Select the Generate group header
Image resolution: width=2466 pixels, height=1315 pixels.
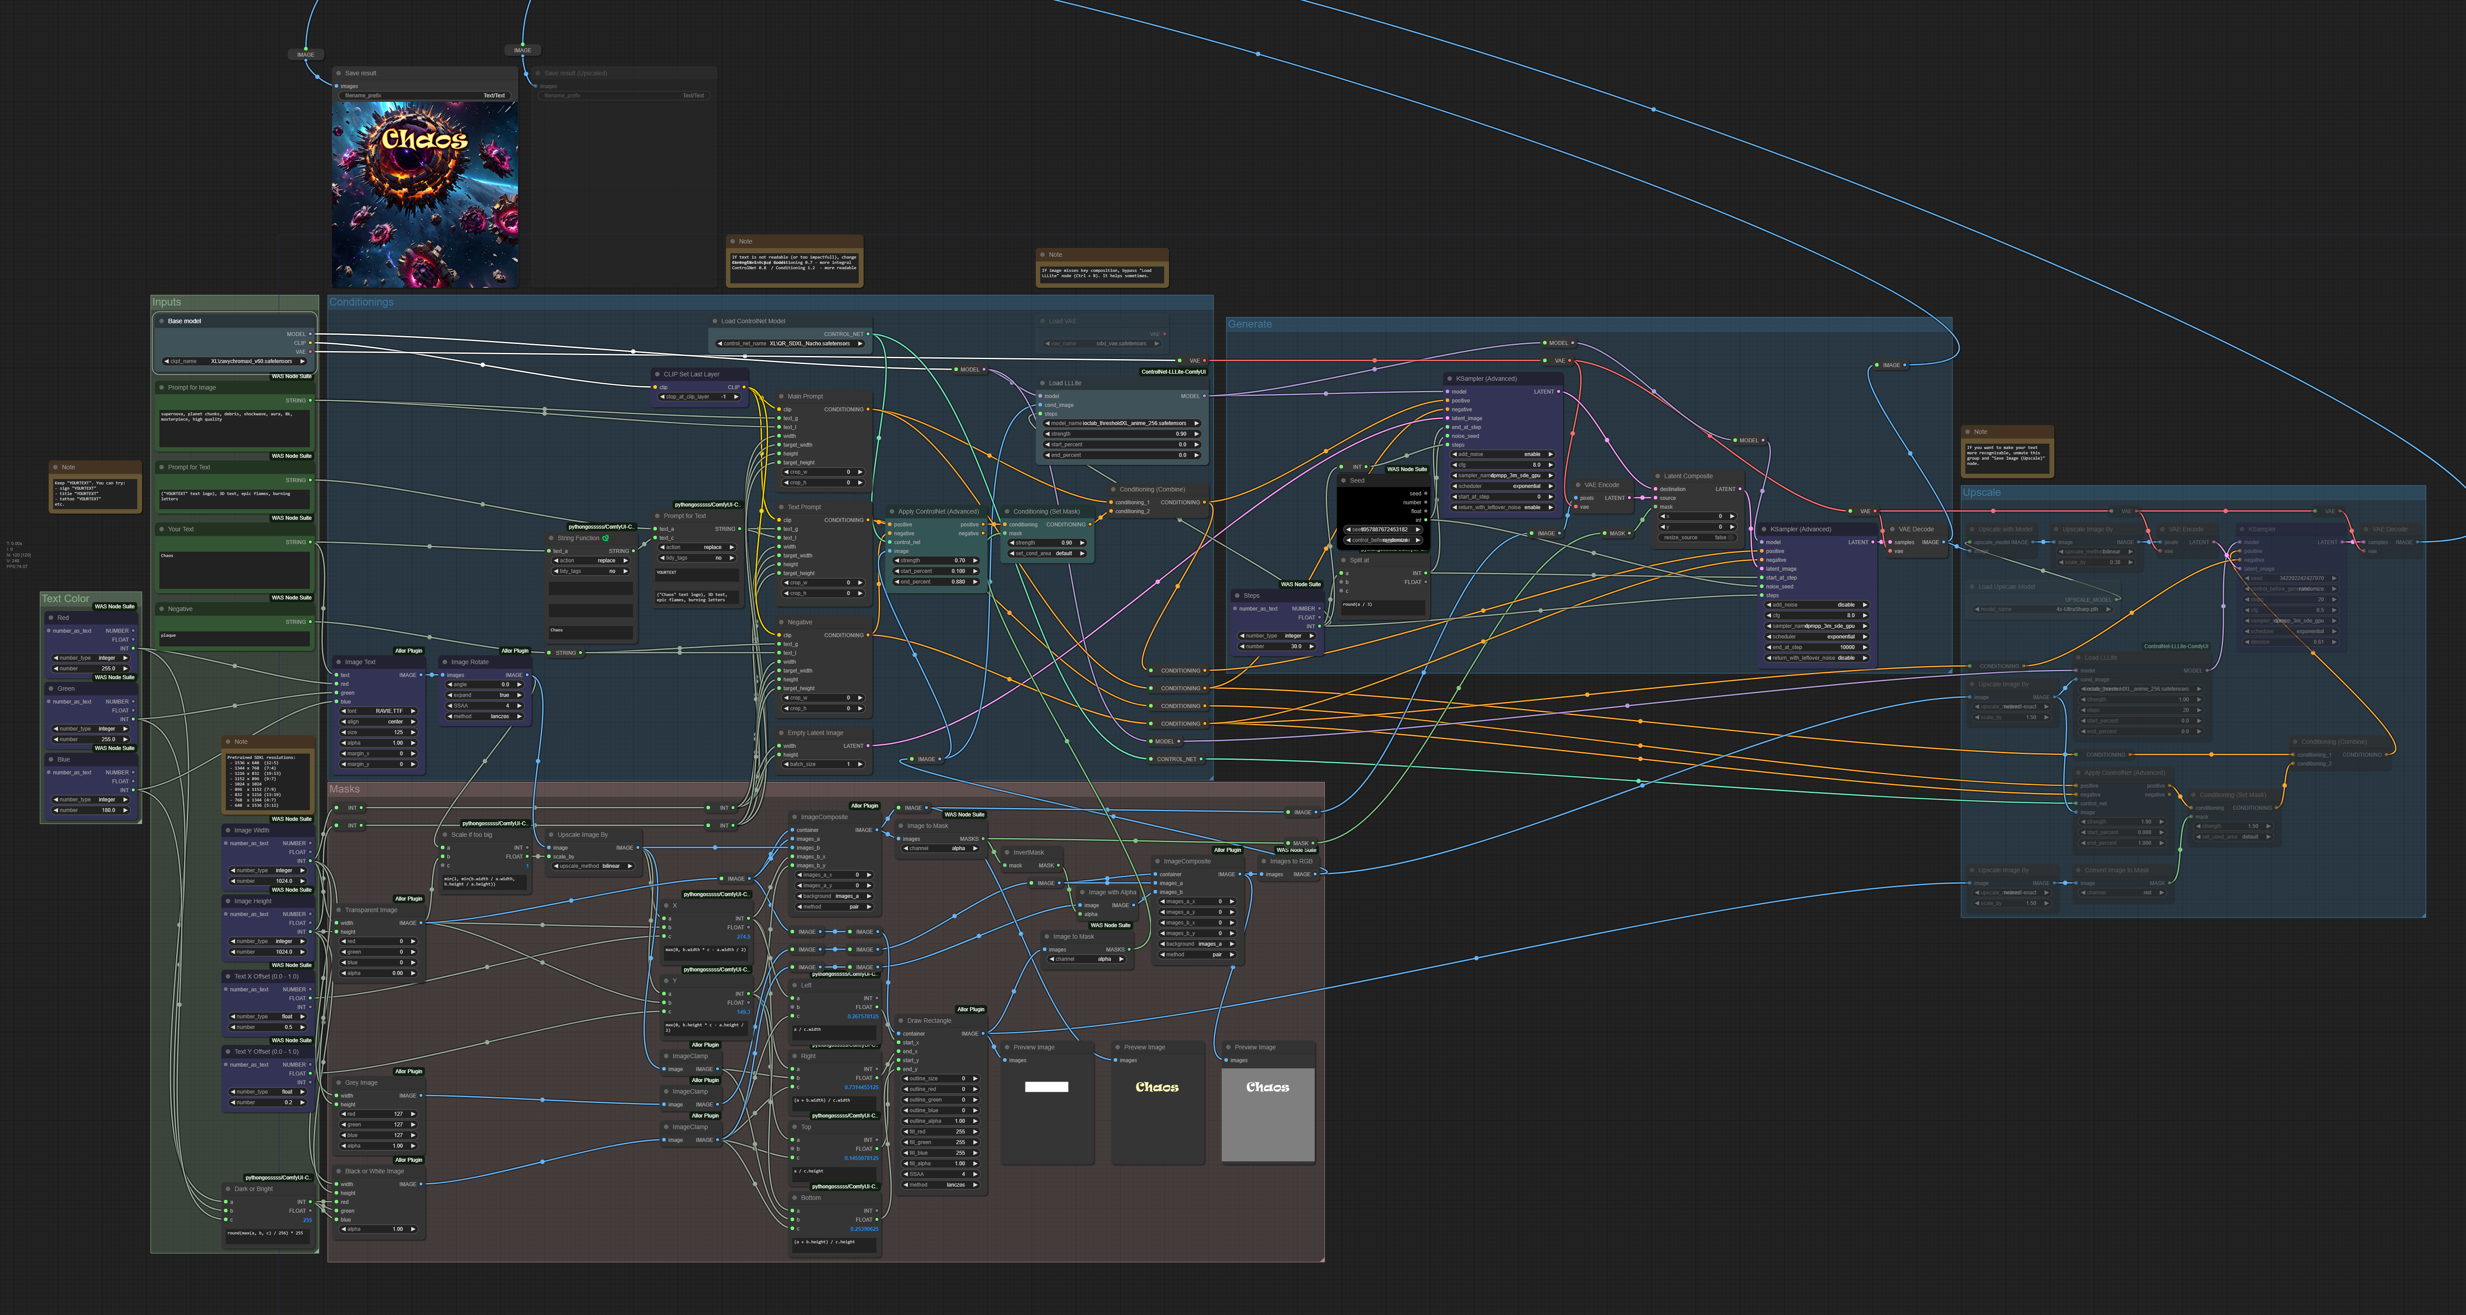1249,325
